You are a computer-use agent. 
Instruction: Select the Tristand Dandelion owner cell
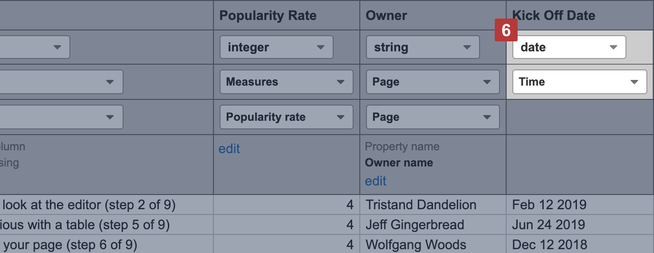click(x=421, y=205)
